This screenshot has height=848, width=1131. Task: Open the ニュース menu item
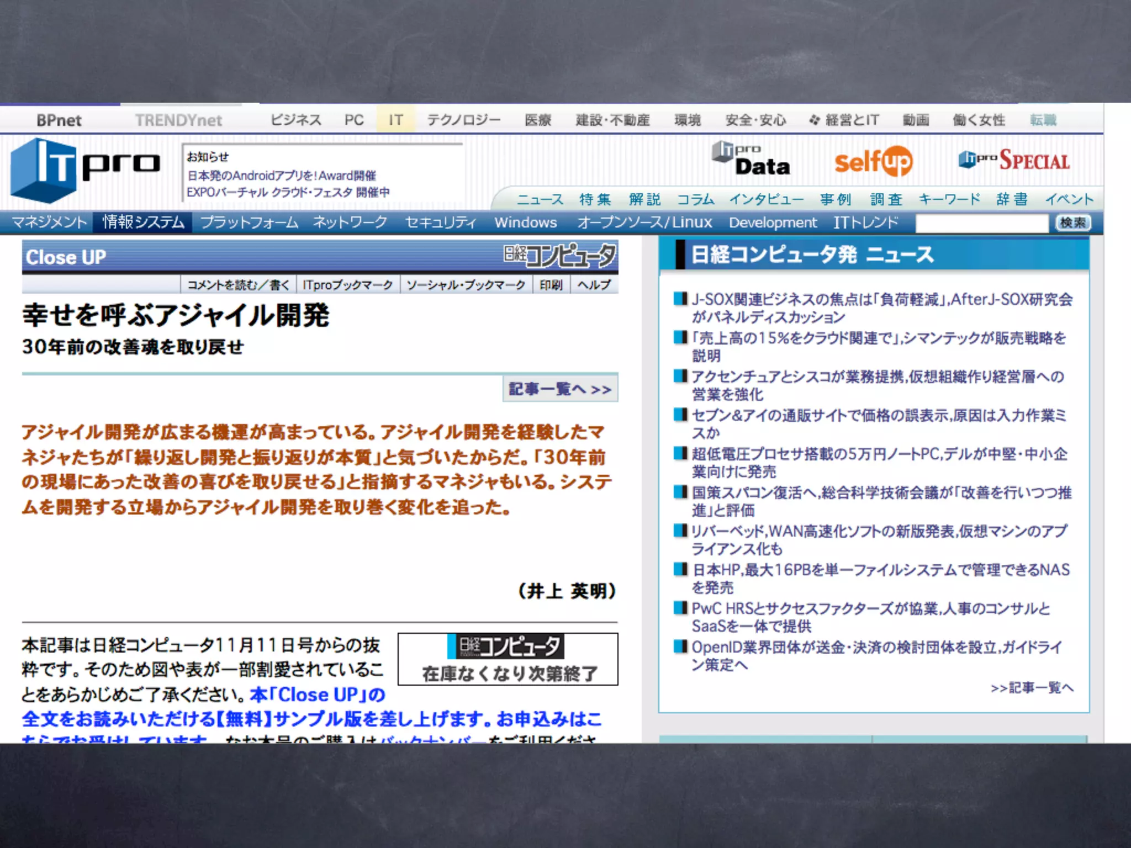point(540,199)
